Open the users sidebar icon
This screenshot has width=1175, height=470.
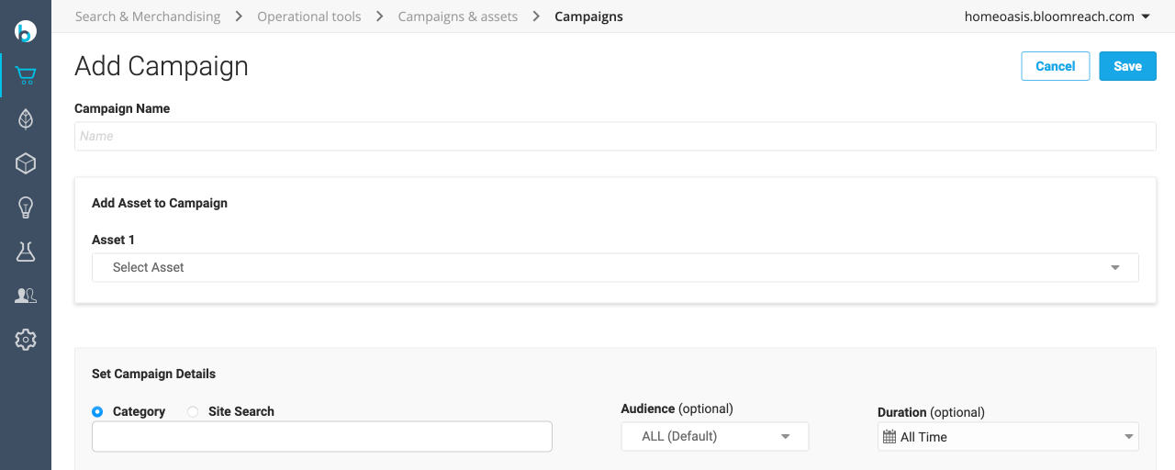pos(26,296)
